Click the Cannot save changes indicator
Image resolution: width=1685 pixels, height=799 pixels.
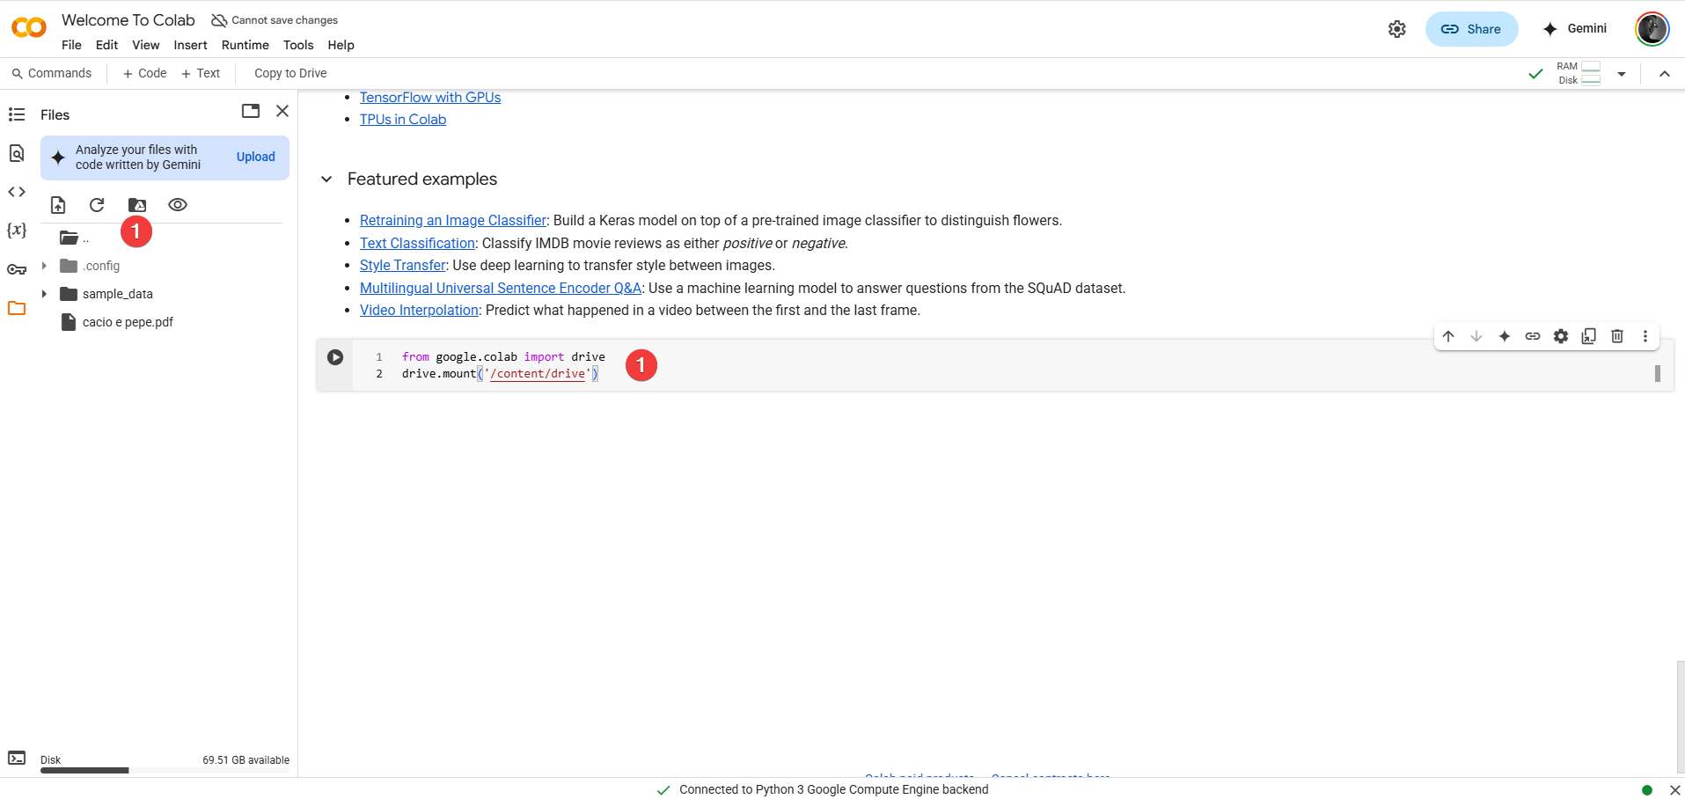pyautogui.click(x=275, y=20)
